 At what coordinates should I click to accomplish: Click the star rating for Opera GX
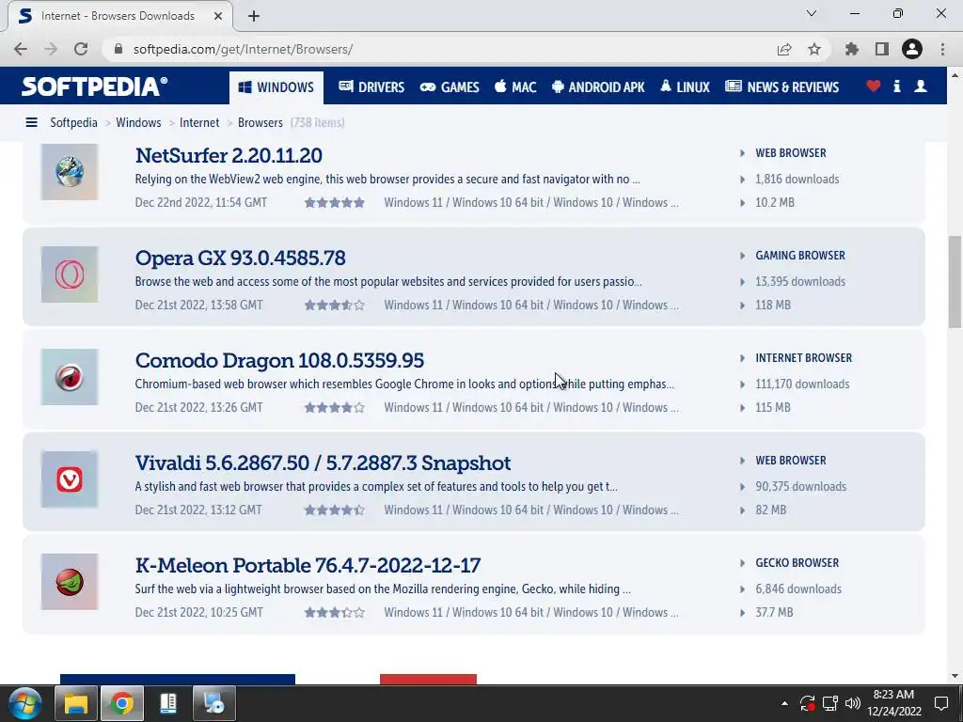[335, 306]
